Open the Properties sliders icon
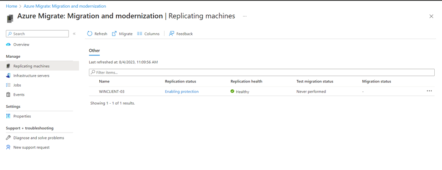This screenshot has width=442, height=170. point(8,116)
